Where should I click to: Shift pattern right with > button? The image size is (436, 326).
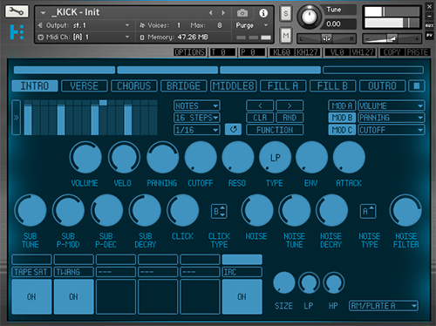(290, 105)
